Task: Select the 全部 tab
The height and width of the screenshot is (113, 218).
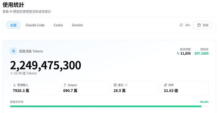Action: 13,25
